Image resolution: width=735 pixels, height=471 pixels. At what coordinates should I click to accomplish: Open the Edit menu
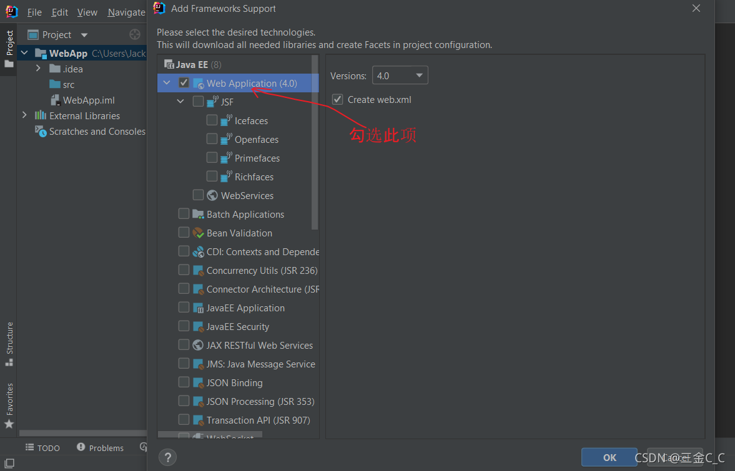[59, 12]
